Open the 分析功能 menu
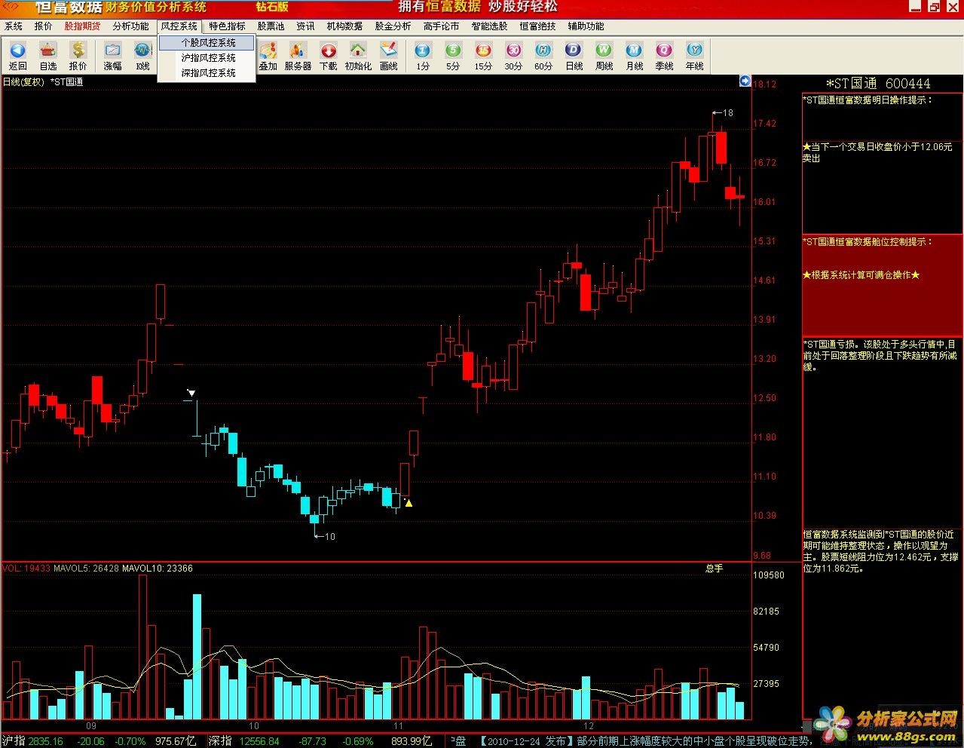 (131, 26)
